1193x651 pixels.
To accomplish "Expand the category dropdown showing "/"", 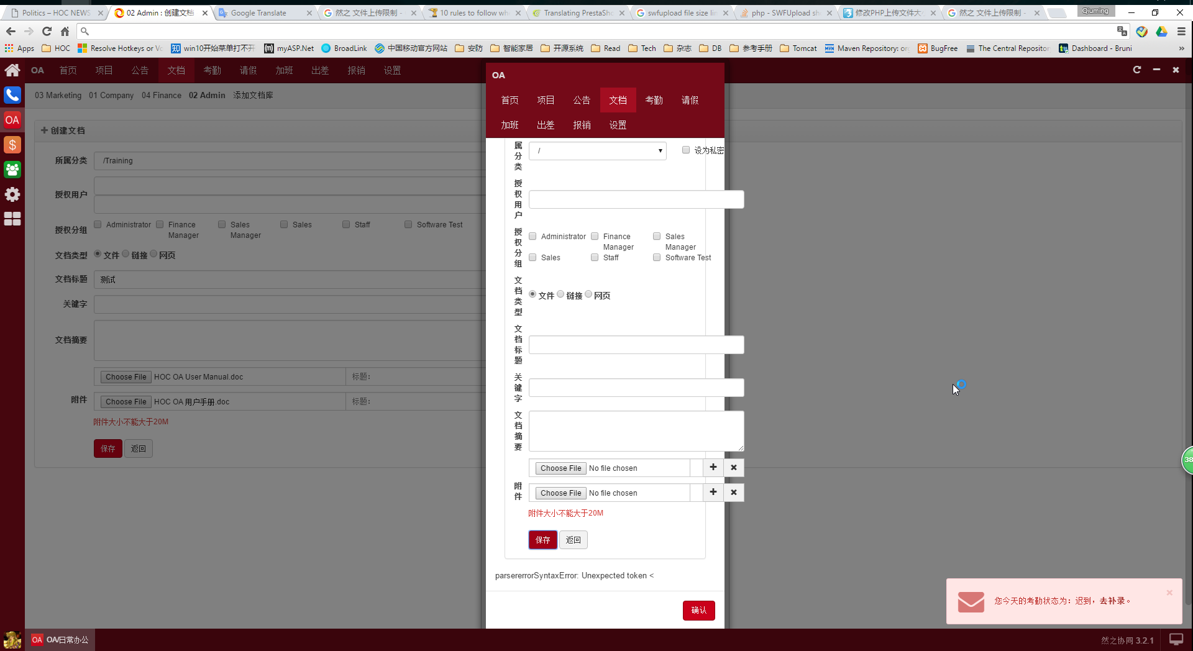I will (x=597, y=151).
